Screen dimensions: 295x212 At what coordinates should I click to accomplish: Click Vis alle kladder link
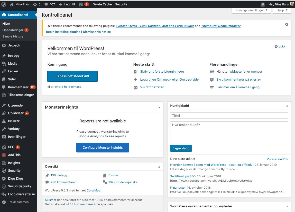(x=278, y=159)
